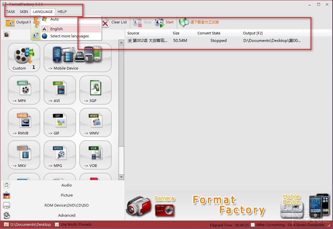Expand the ROM Device\DVD\CD\ISO category
Image resolution: width=333 pixels, height=229 pixels.
pyautogui.click(x=67, y=205)
